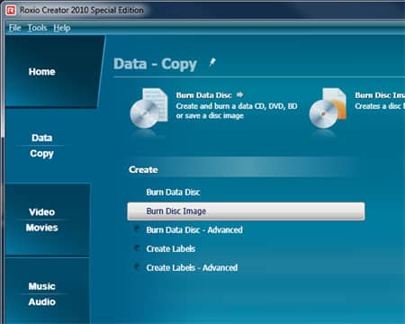This screenshot has width=405, height=324.
Task: Open the Help menu
Action: point(62,28)
